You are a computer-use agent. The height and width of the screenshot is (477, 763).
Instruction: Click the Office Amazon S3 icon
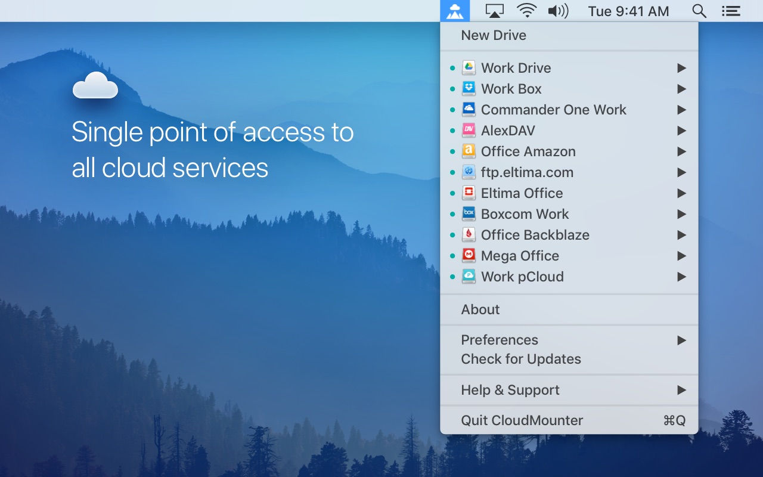(469, 151)
